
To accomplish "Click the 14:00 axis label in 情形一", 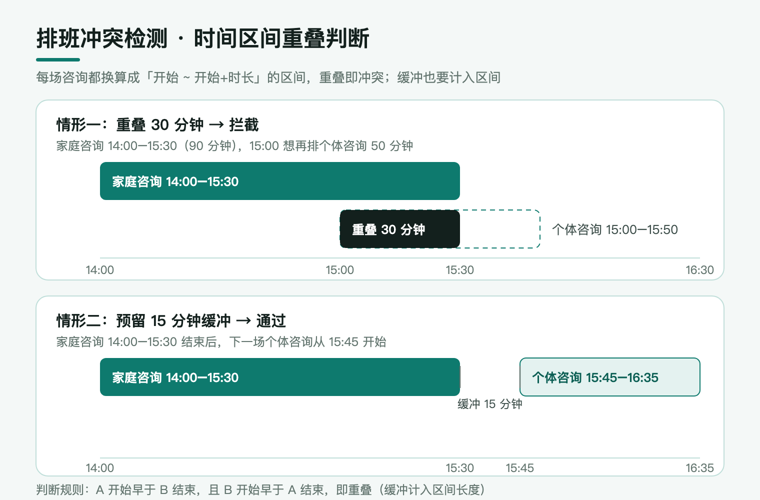I will coord(100,270).
